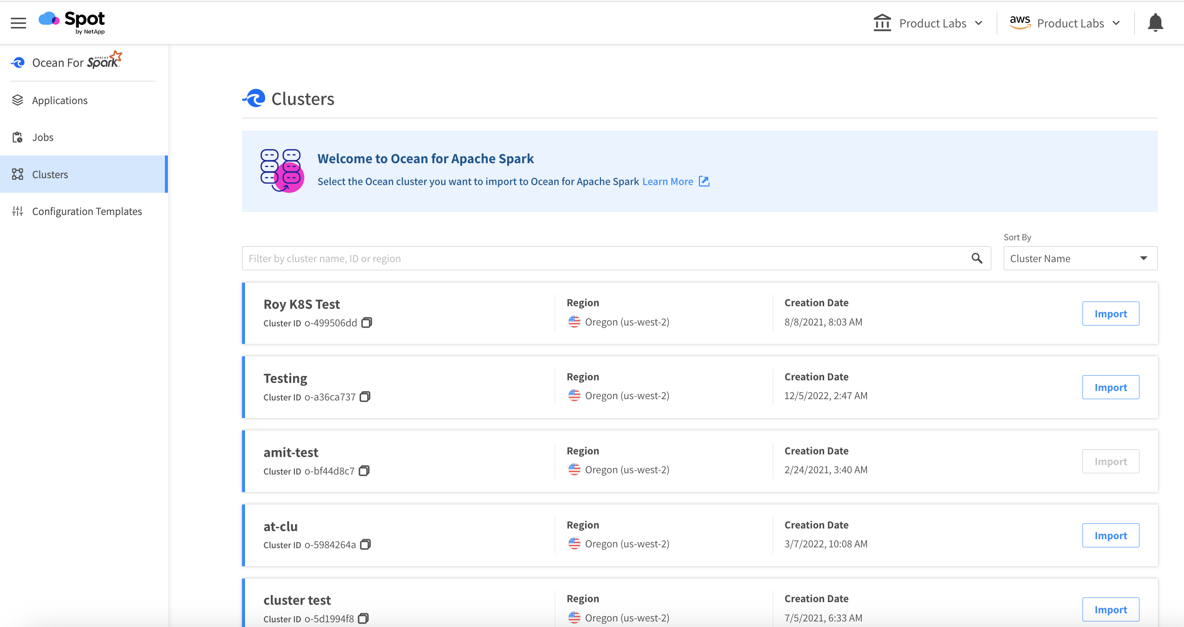
Task: Copy cluster ID o-499506dd
Action: point(366,322)
